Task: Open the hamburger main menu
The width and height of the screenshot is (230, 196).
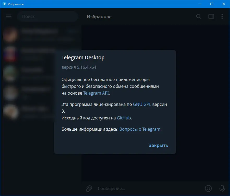Action: 9,16
